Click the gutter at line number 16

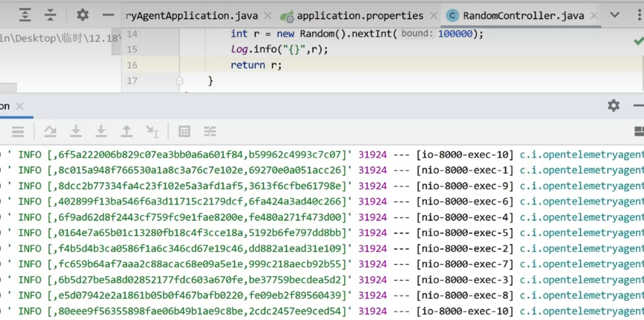point(132,65)
